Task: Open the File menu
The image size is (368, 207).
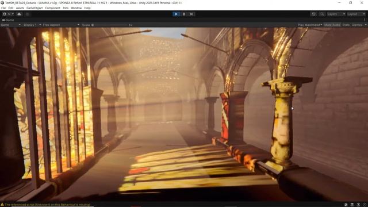Action: (x=3, y=8)
